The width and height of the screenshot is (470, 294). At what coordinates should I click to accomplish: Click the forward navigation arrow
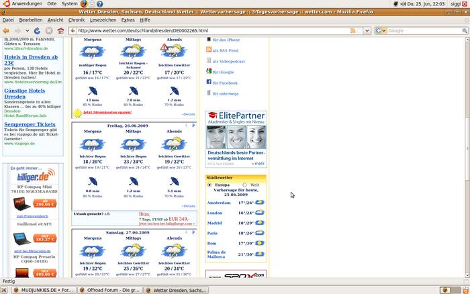(x=17, y=31)
